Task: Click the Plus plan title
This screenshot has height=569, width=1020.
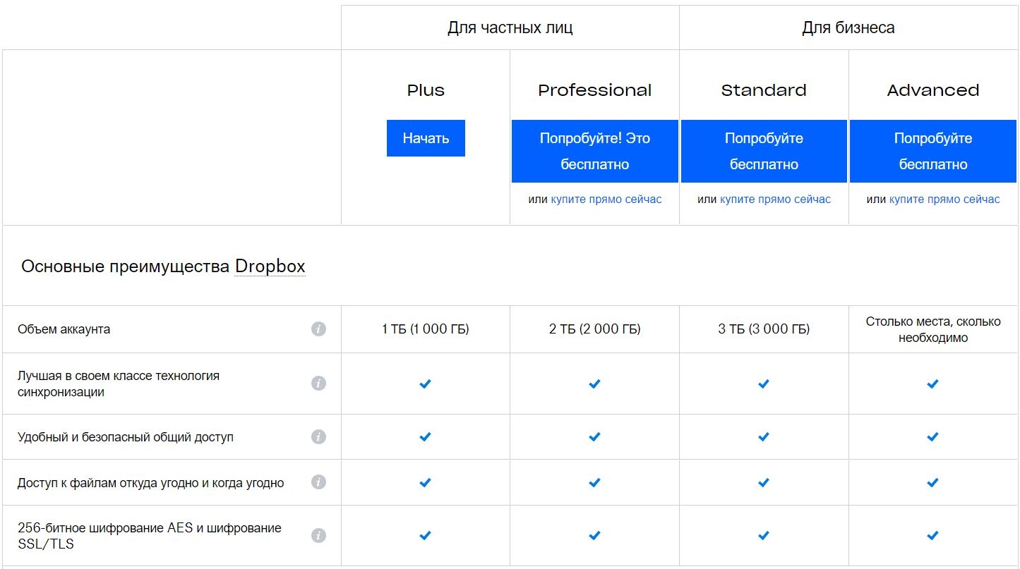Action: tap(426, 90)
